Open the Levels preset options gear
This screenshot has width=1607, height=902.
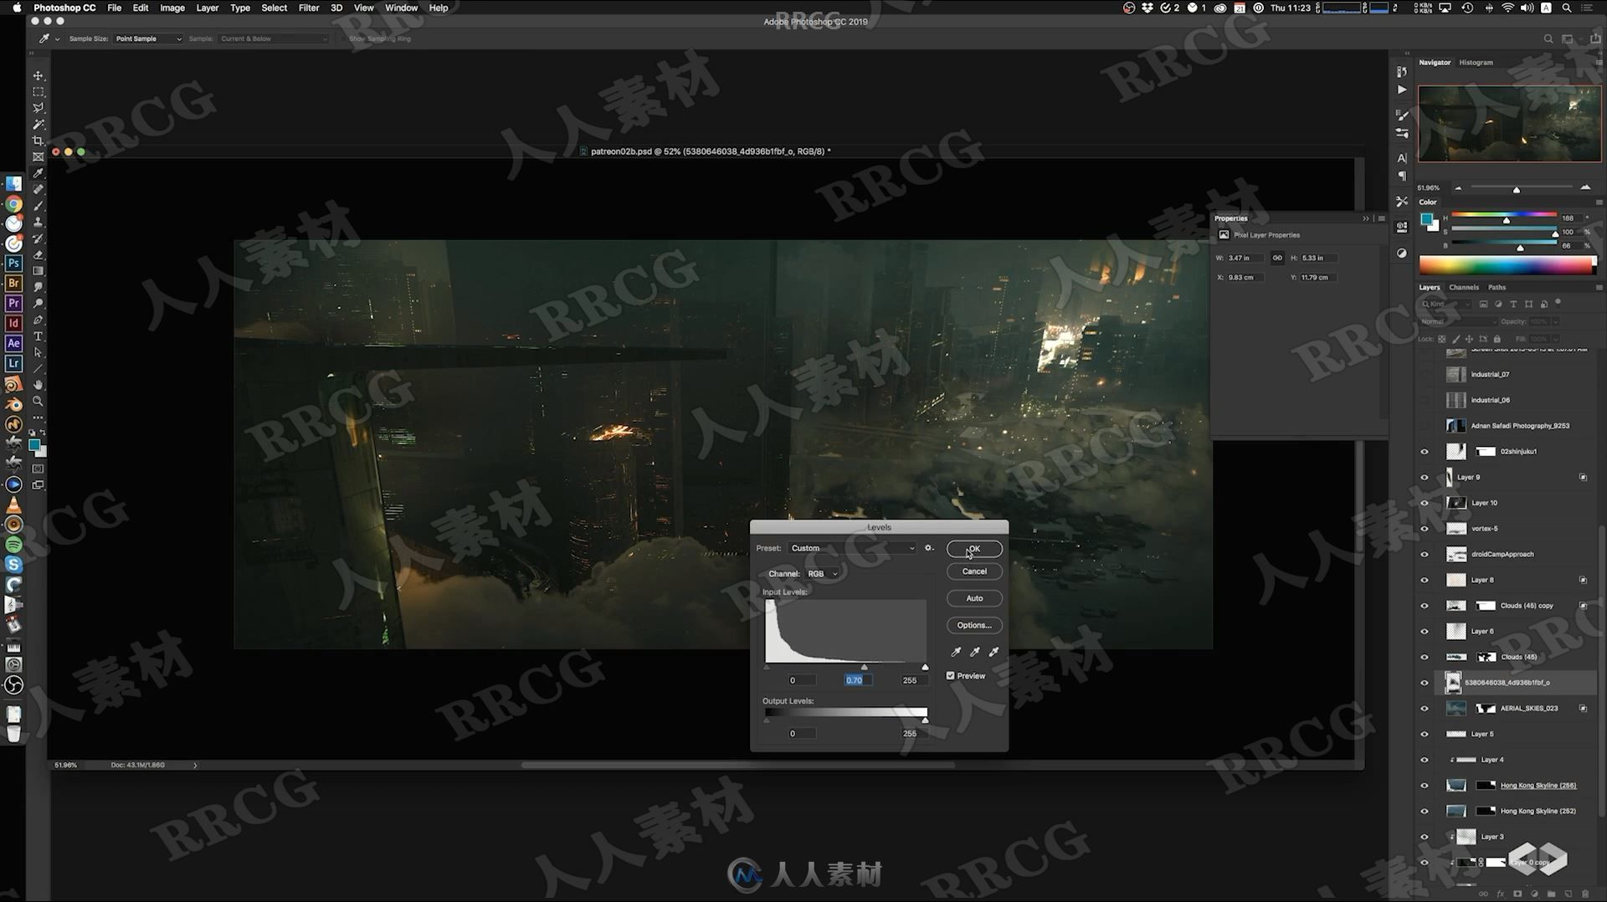click(928, 548)
